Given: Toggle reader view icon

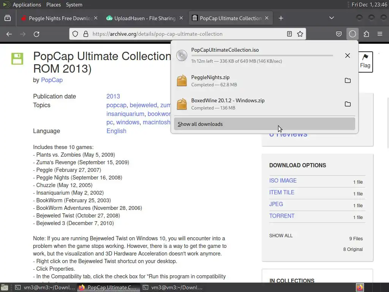Looking at the screenshot, I should (289, 34).
